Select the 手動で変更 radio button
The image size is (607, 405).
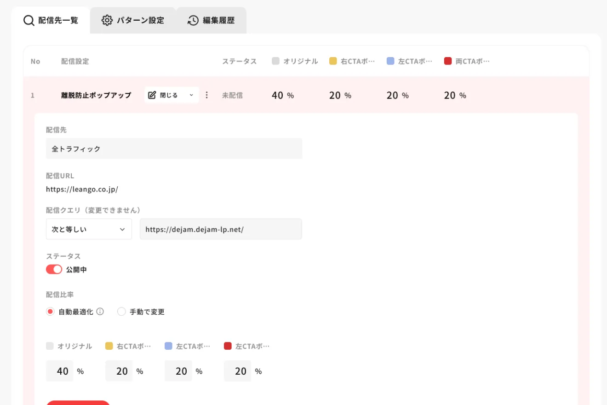click(121, 312)
